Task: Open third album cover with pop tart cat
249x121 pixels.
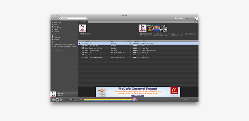Action: point(157,28)
